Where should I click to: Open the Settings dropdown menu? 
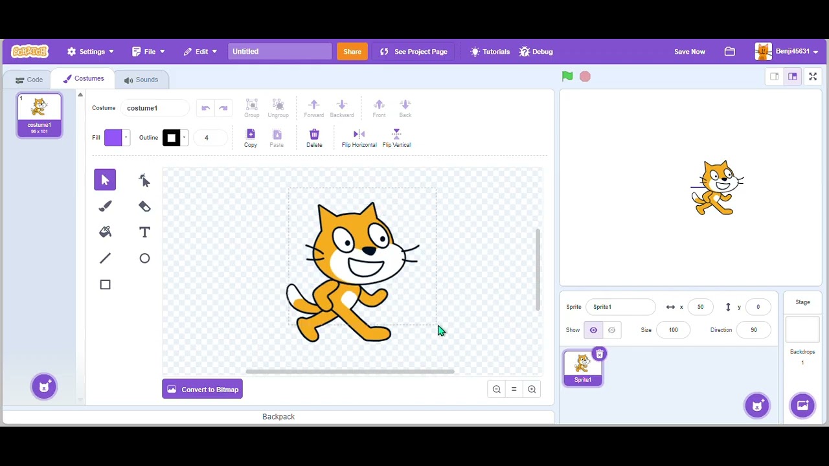(90, 52)
